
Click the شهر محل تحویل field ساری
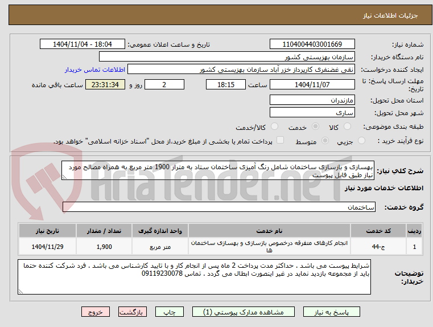312,112
